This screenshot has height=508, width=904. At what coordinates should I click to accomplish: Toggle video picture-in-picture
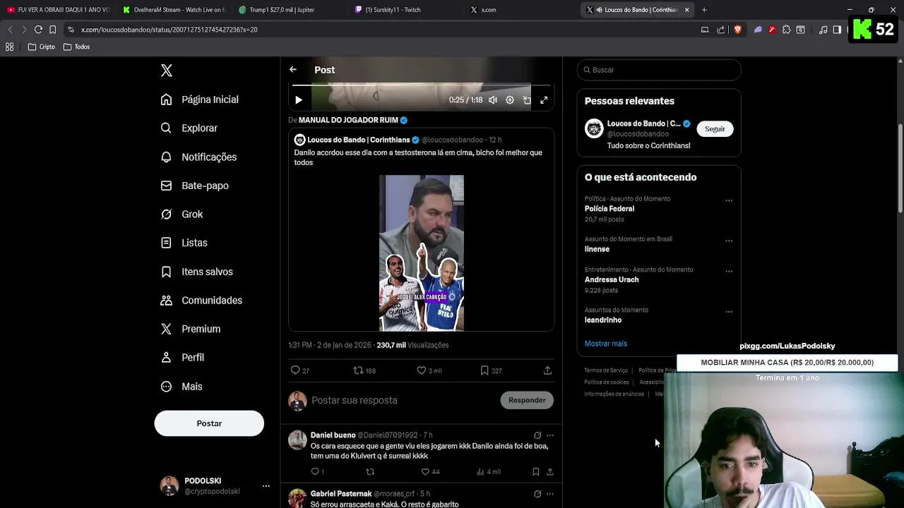[x=527, y=100]
